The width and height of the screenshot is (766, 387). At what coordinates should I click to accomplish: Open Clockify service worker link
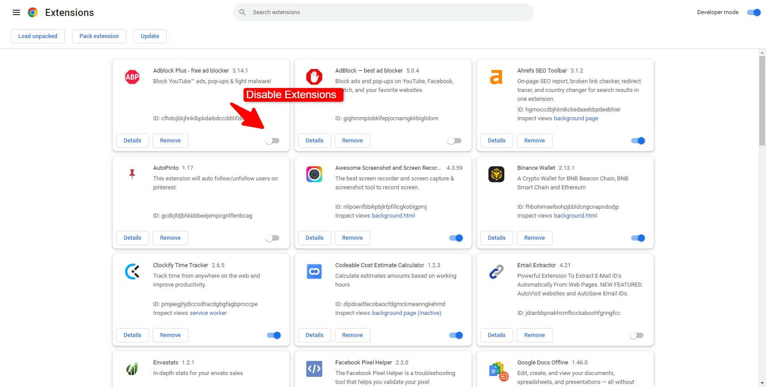[208, 313]
